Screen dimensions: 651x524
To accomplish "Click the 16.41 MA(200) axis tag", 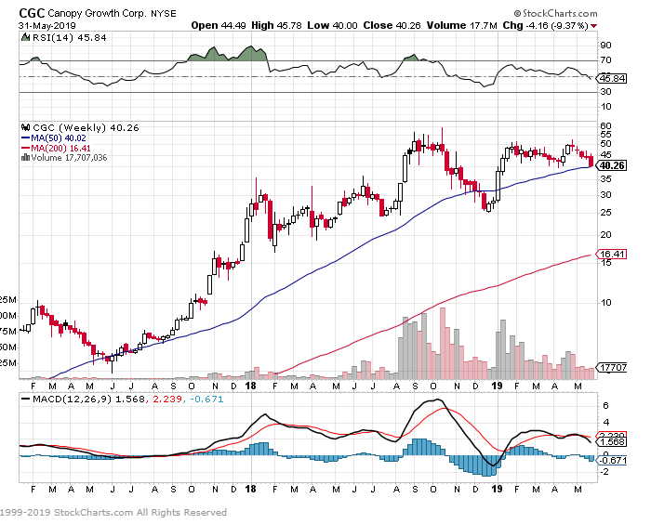I will pyautogui.click(x=612, y=254).
